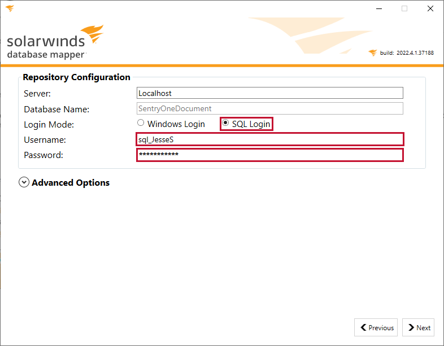Click the Login Mode label
This screenshot has width=444, height=346.
point(49,125)
